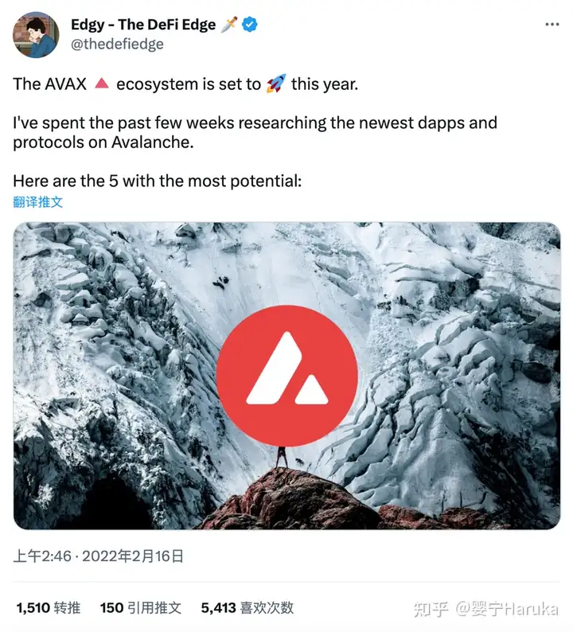
Task: View the 5,413 喜欢次数 likes list
Action: pos(248,608)
